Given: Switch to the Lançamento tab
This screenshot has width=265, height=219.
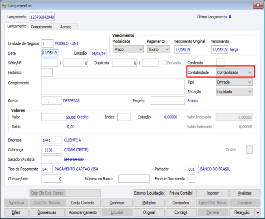Looking at the screenshot, I should click(17, 26).
